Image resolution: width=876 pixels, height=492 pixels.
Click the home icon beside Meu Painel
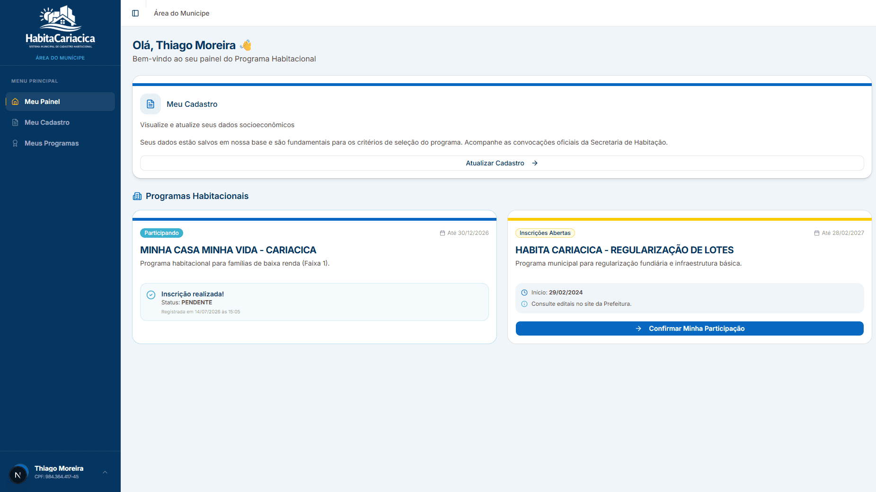15,102
